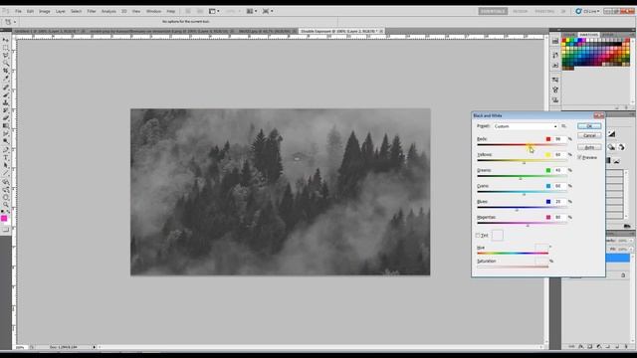Select the Painting workspace button
637x358 pixels.
click(x=544, y=11)
